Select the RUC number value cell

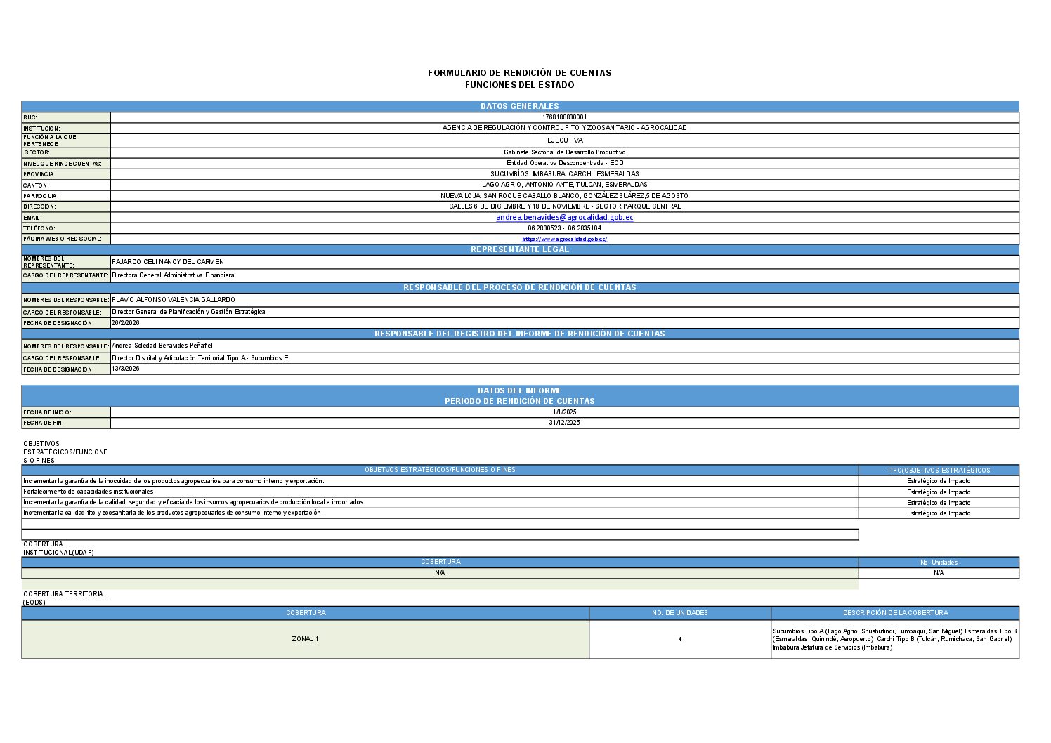564,117
